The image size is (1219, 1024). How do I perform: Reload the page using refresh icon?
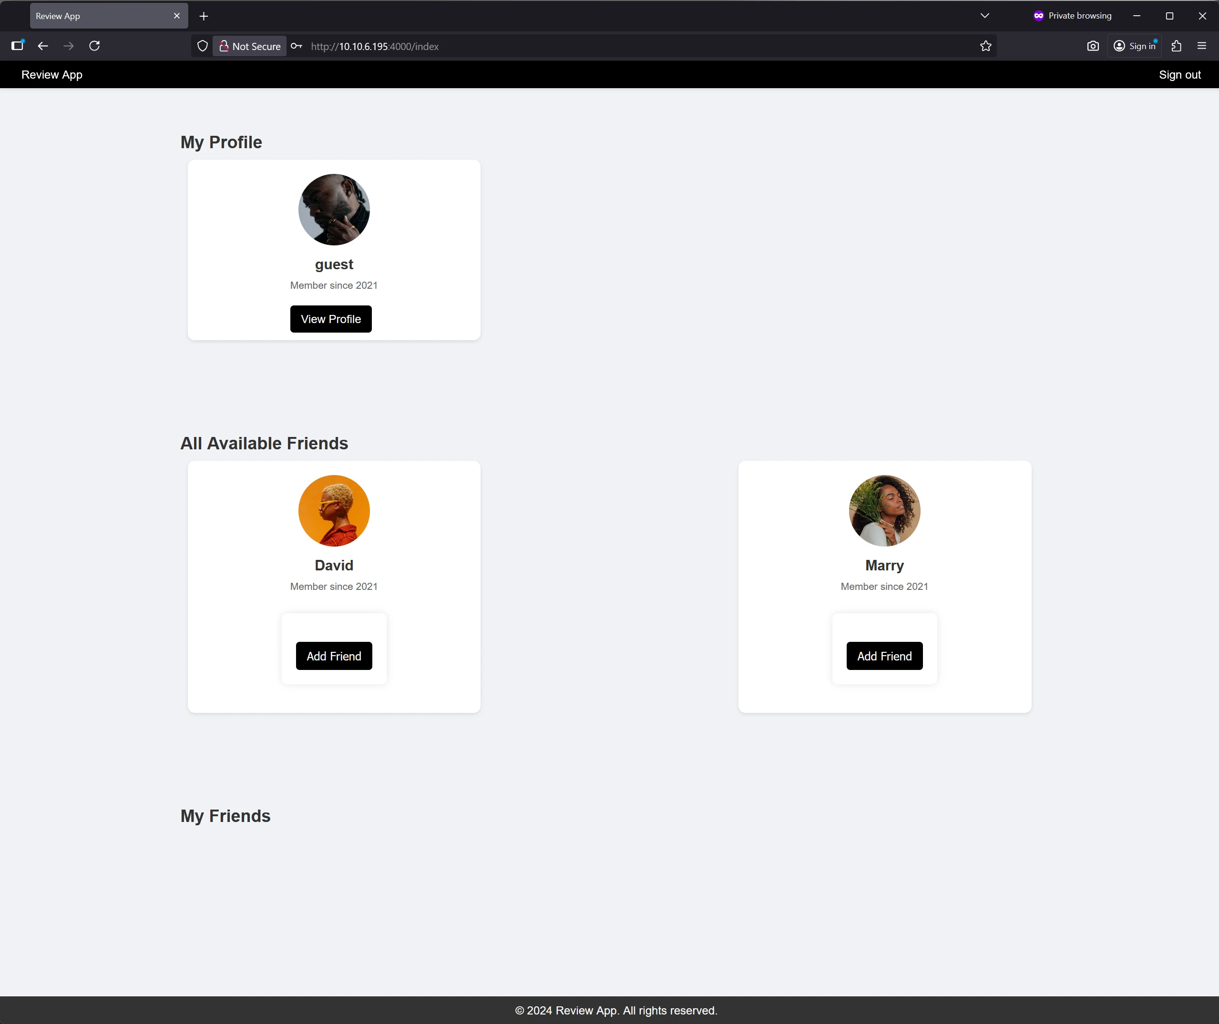pyautogui.click(x=95, y=46)
